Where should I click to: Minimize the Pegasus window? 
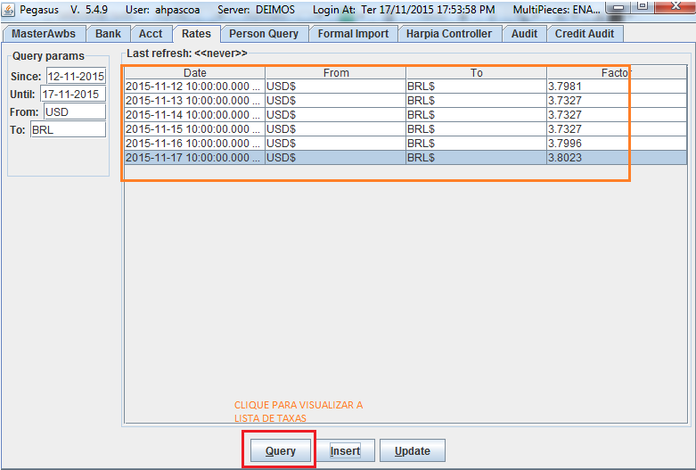click(618, 6)
